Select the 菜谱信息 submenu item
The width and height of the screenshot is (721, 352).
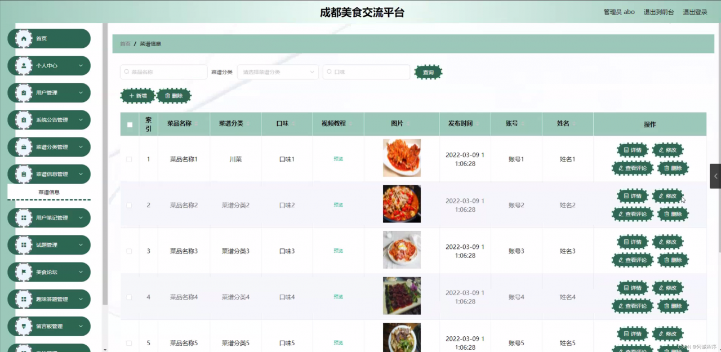[x=49, y=192]
